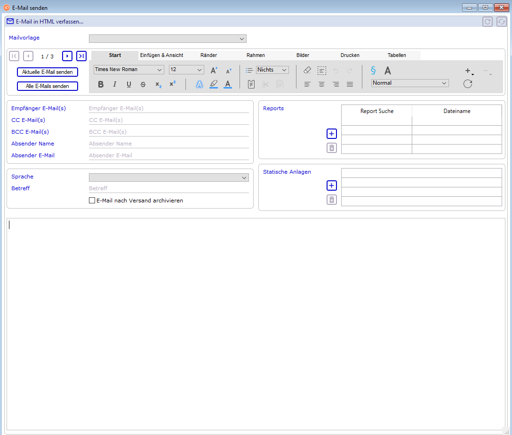Click the paragraph section symbol icon
Viewport: 512px width, 435px height.
[x=373, y=71]
